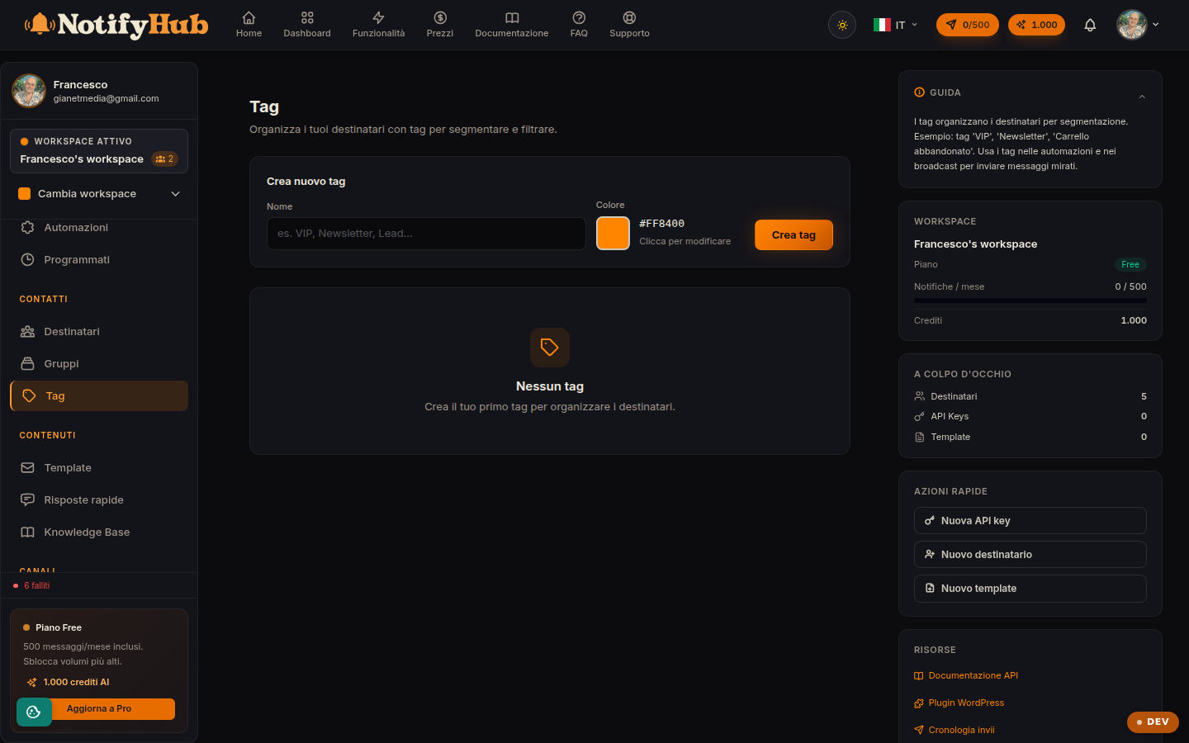Open Gruppi in the sidebar
This screenshot has height=743, width=1189.
click(x=99, y=363)
